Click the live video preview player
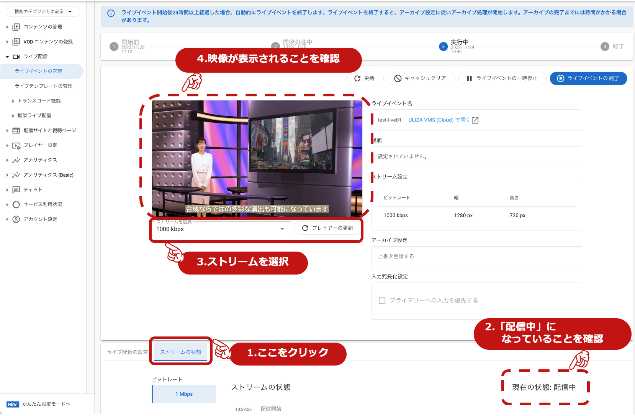 pyautogui.click(x=257, y=159)
